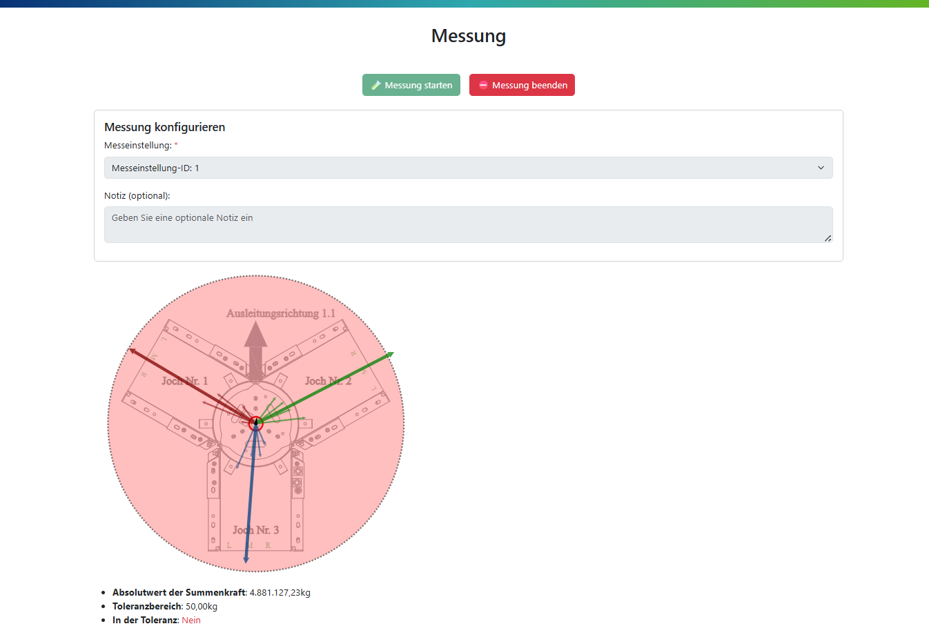This screenshot has width=929, height=635.
Task: Open the Messeinstellung dropdown
Action: [468, 168]
